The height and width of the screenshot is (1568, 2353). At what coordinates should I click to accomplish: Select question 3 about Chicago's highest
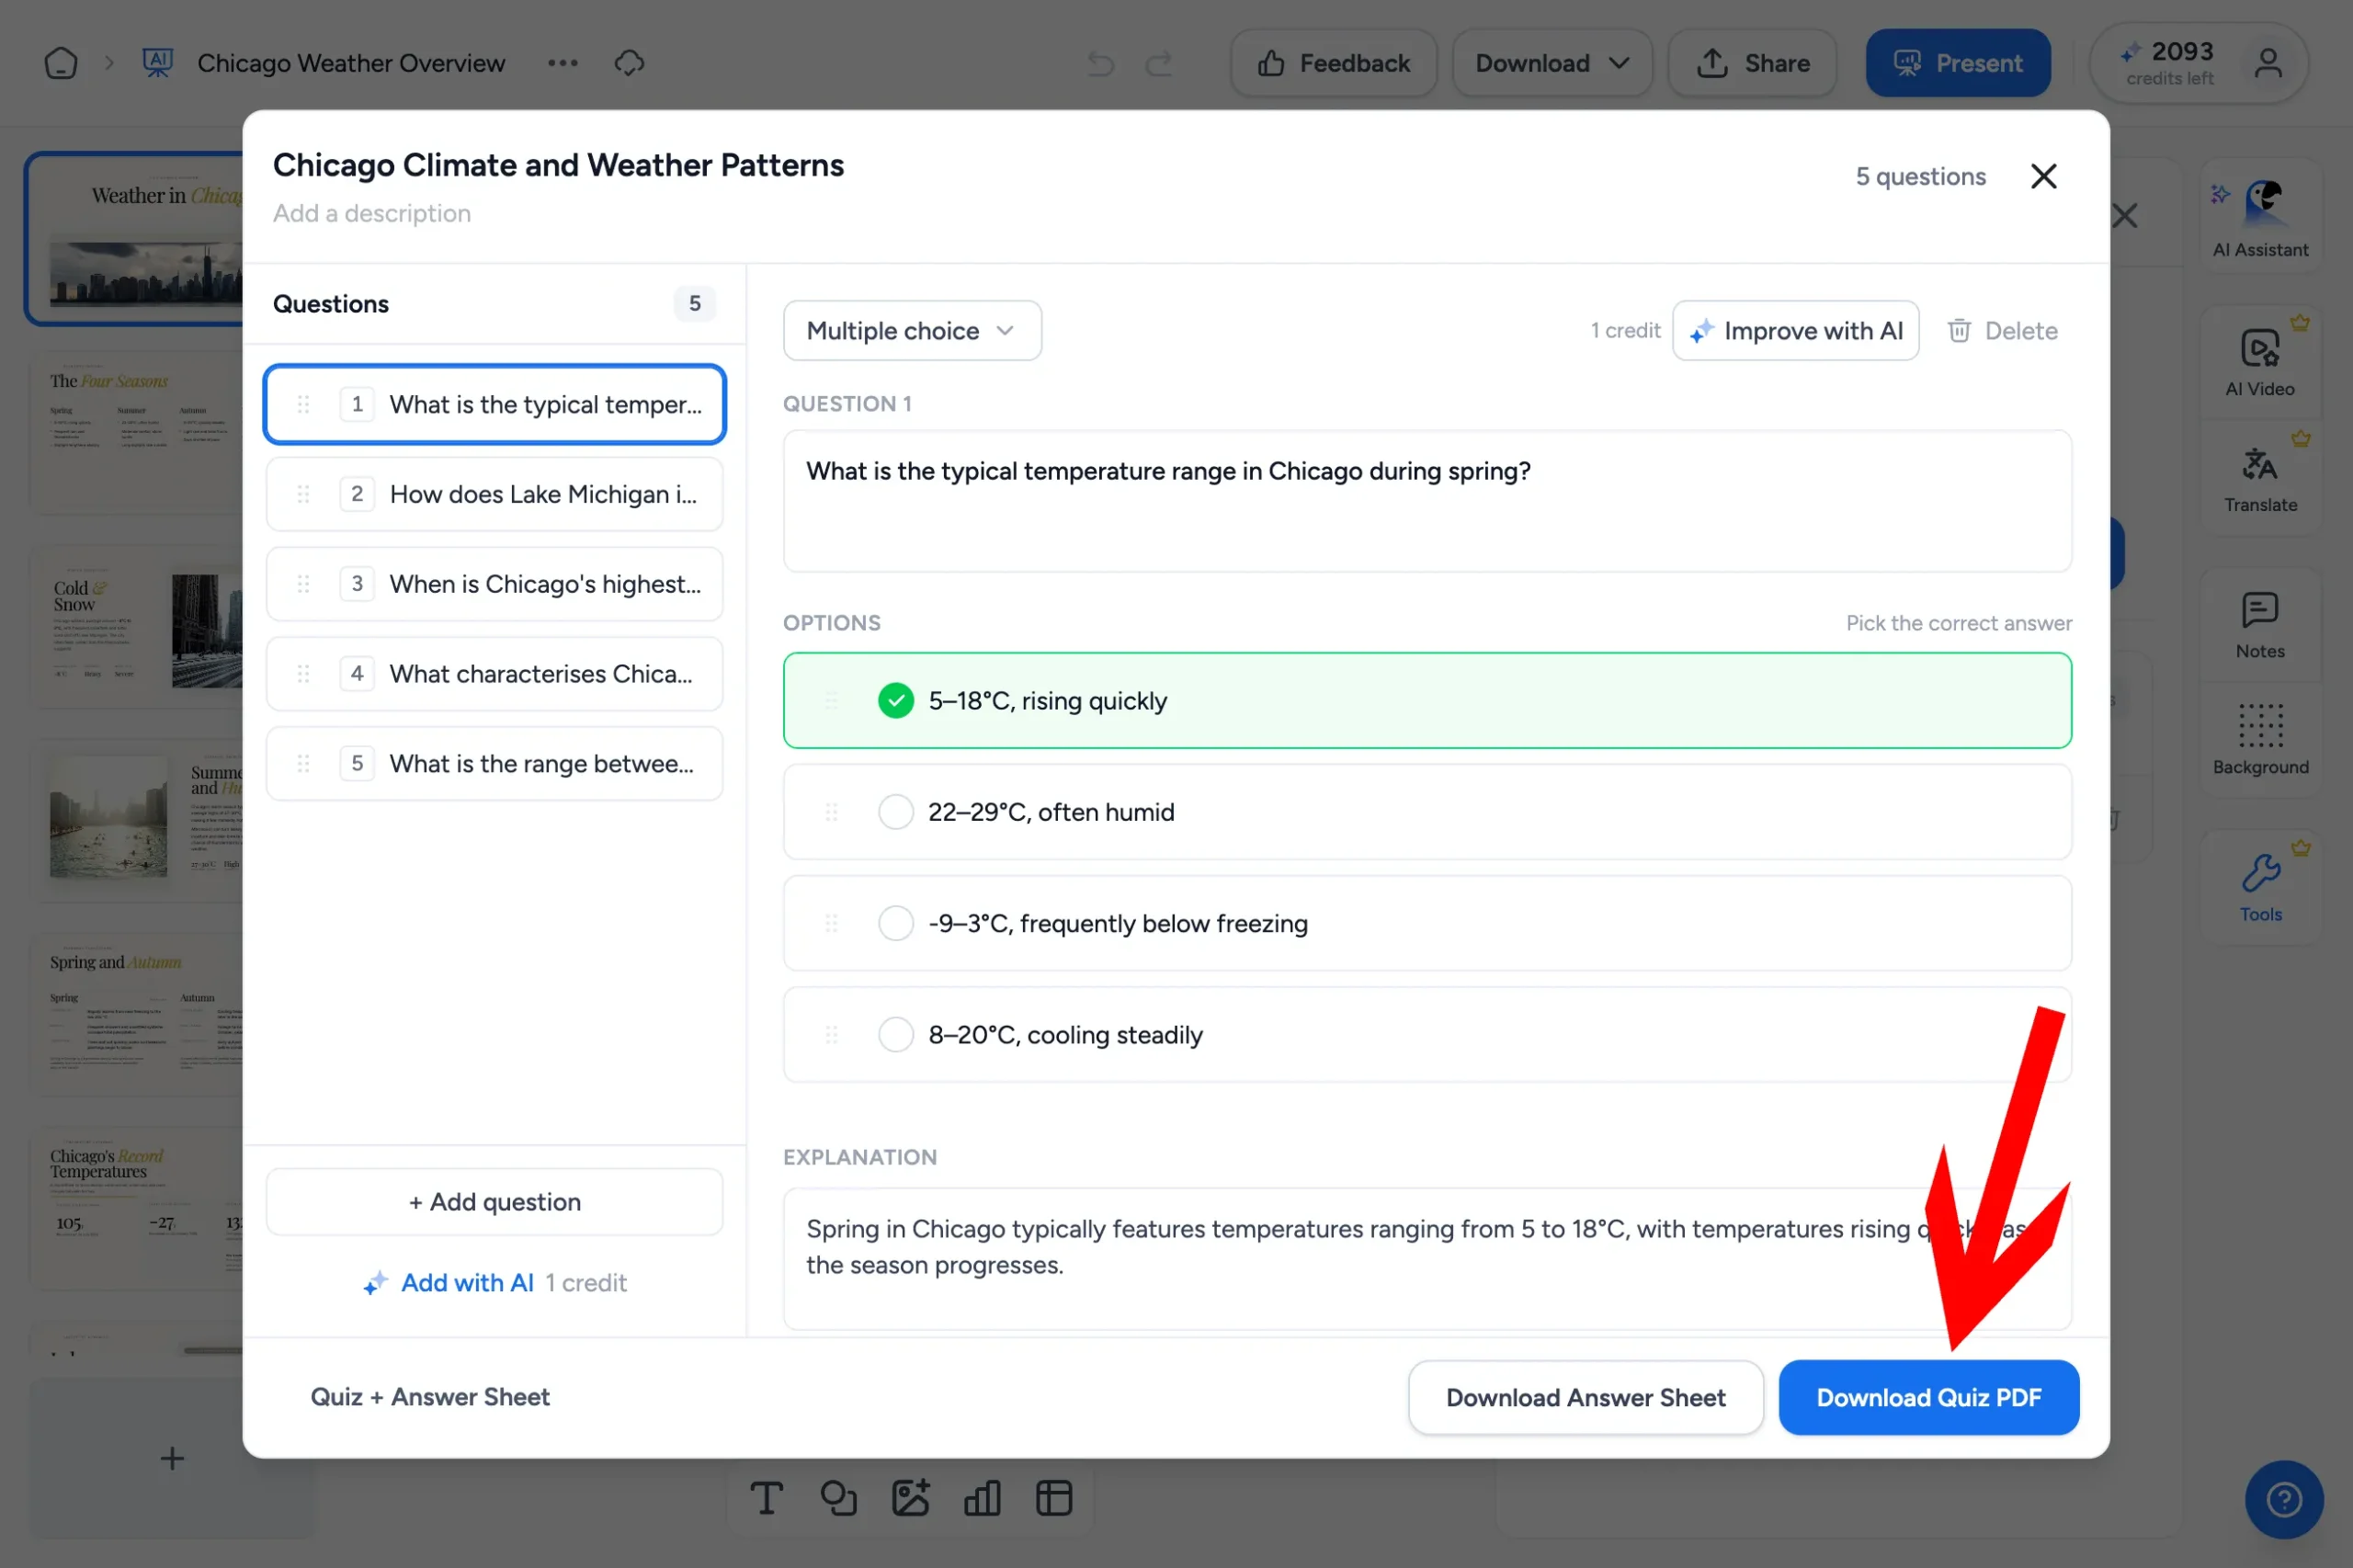(494, 584)
